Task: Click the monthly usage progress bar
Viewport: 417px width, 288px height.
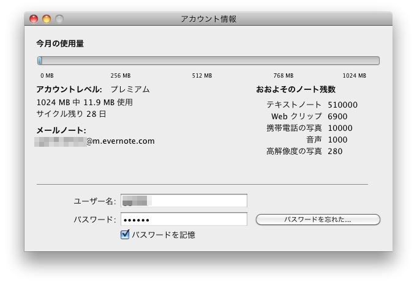Action: [x=208, y=61]
